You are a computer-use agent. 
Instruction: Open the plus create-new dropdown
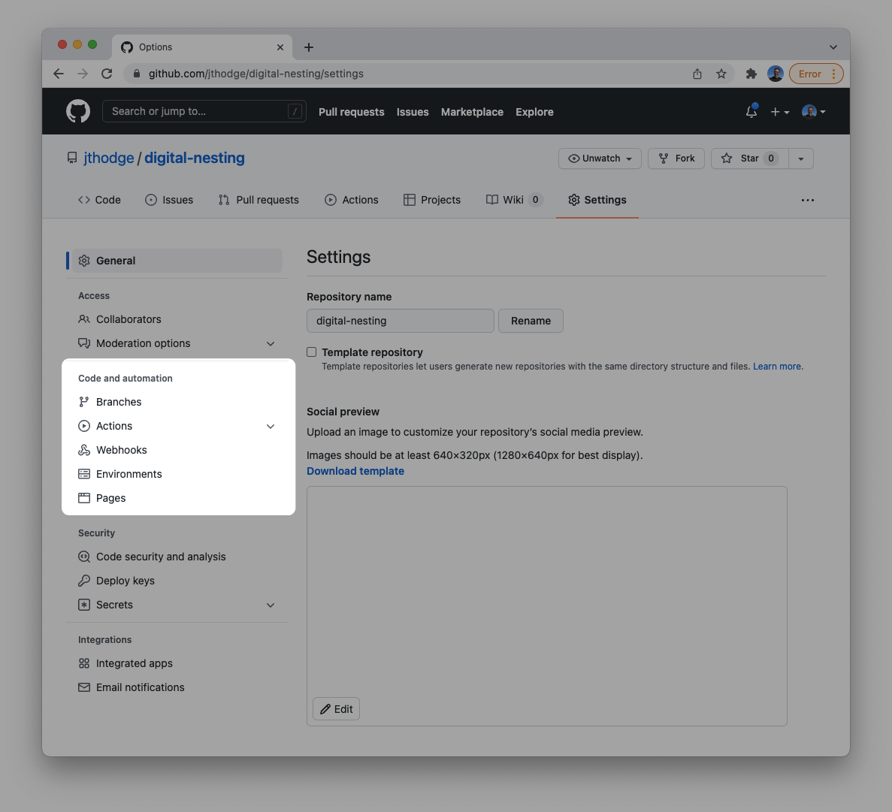click(x=780, y=112)
